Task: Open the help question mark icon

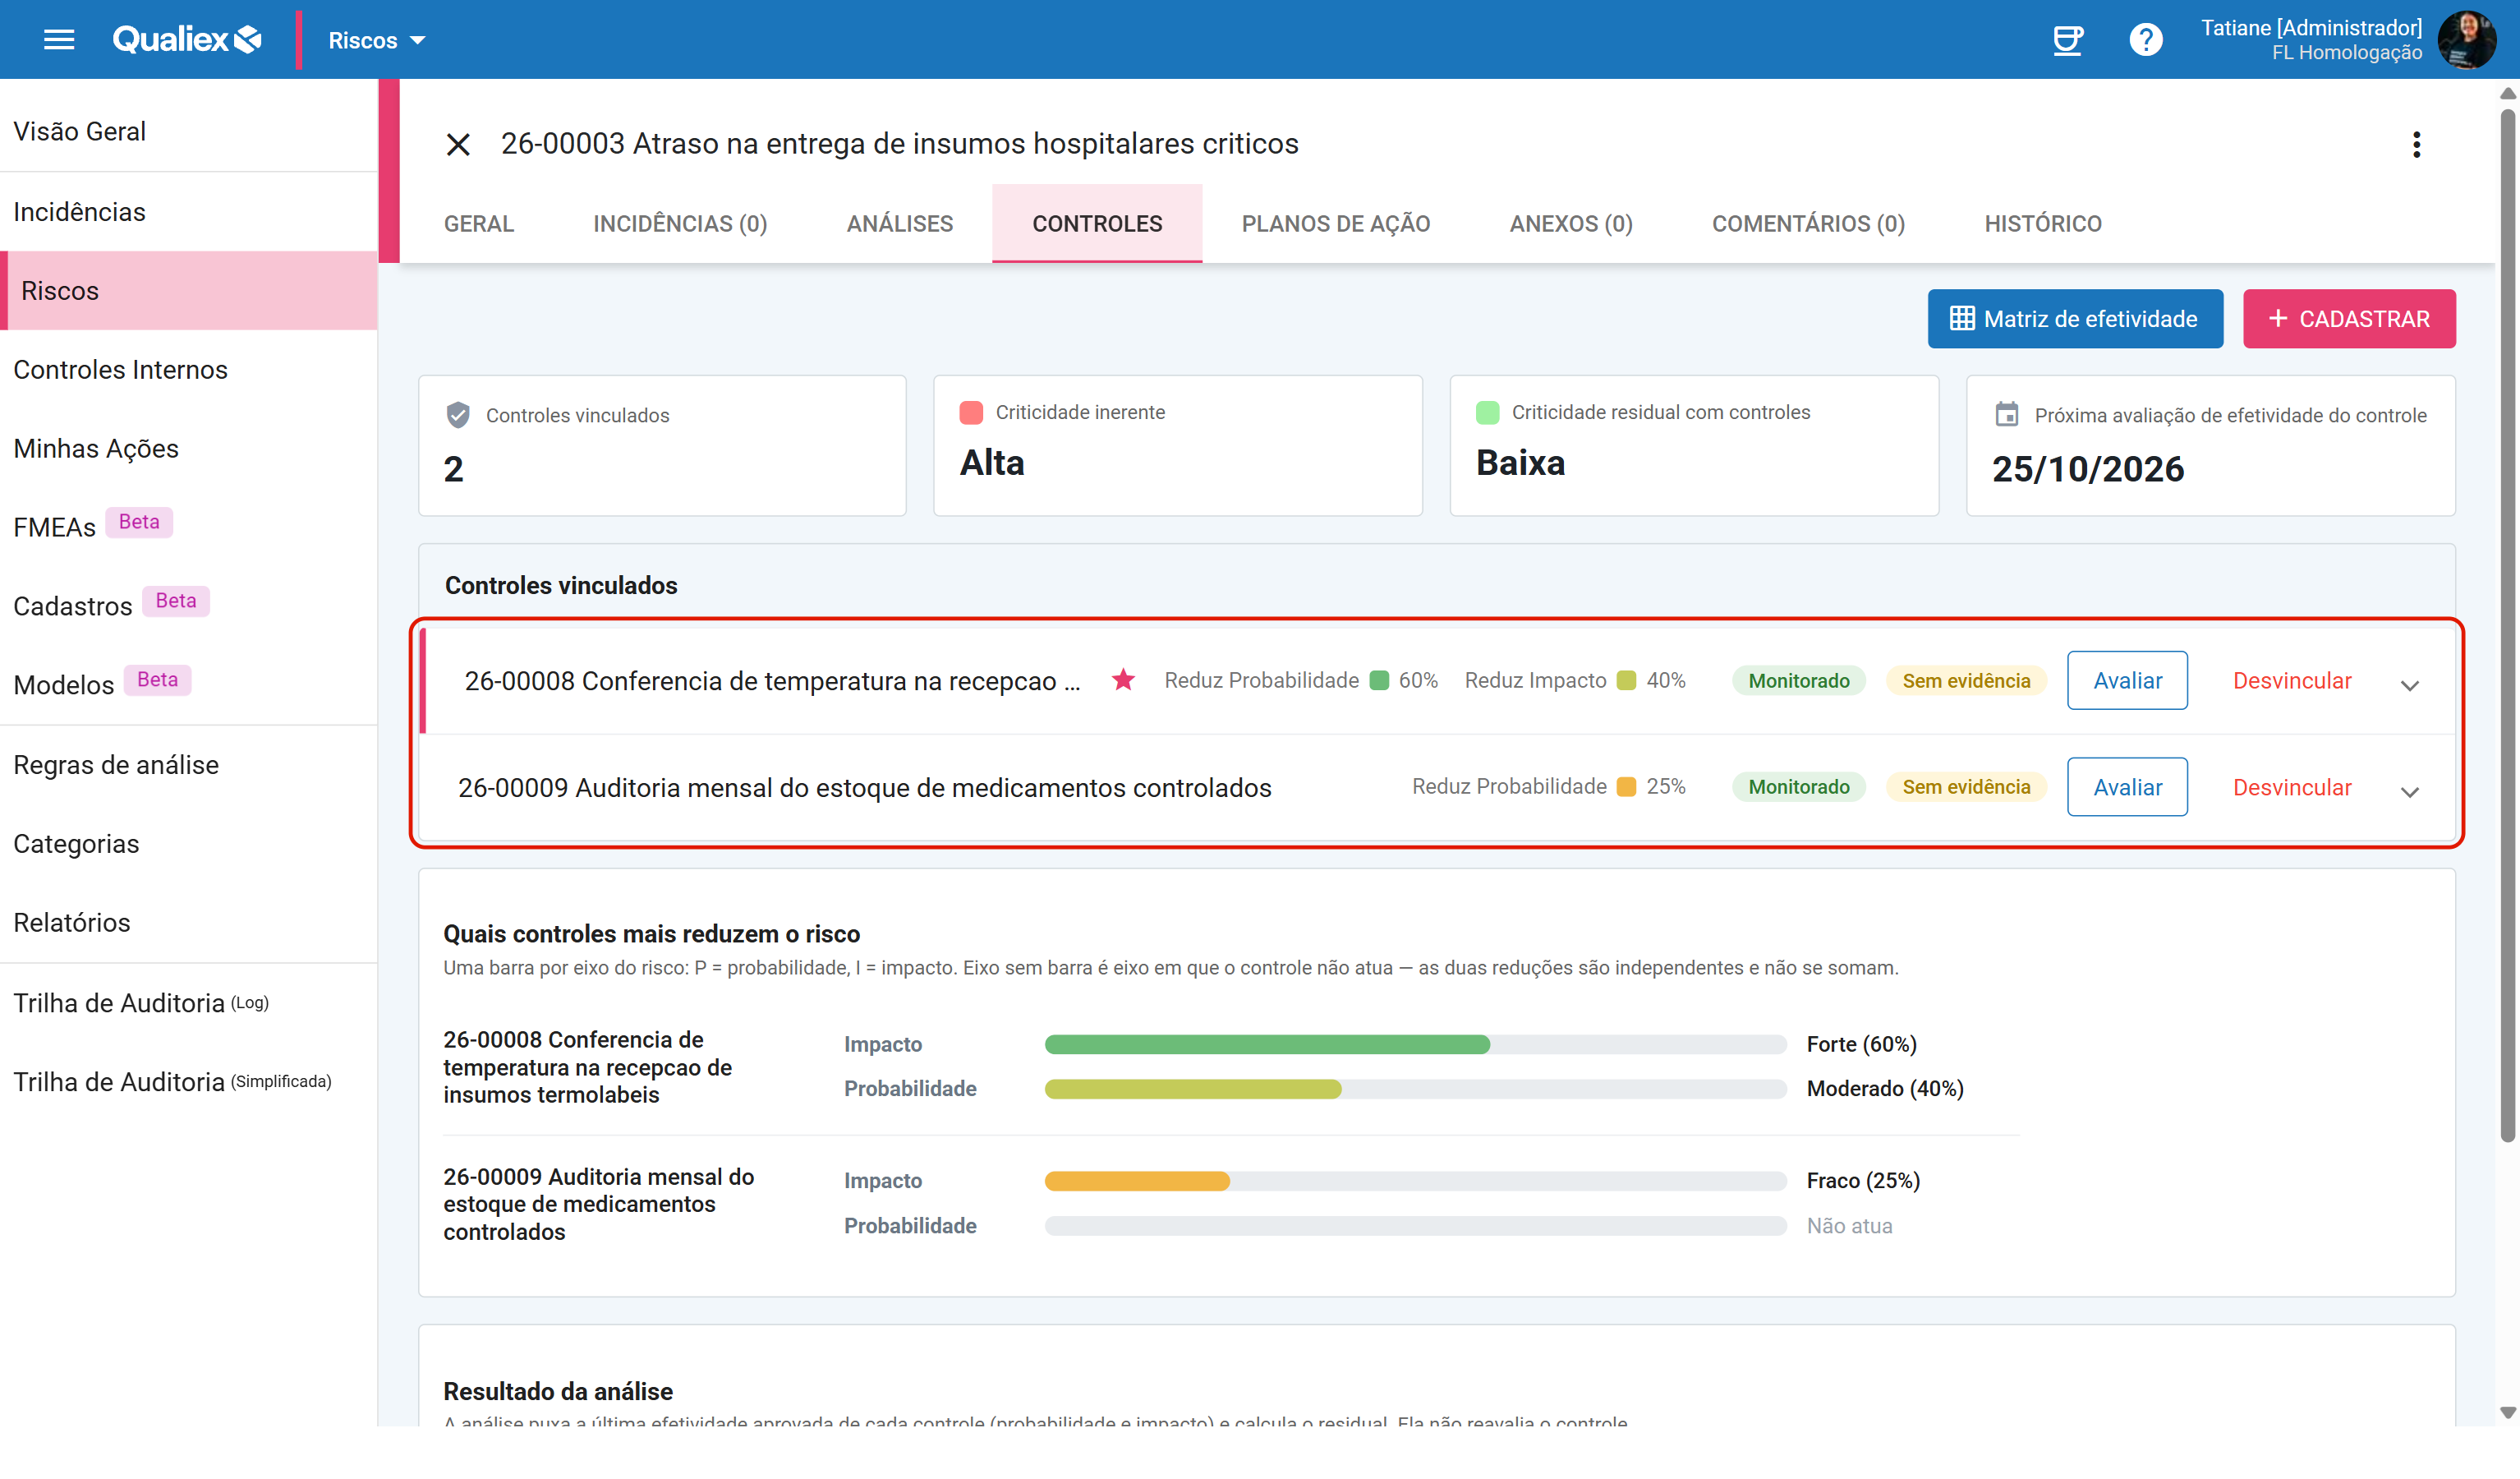Action: point(2145,40)
